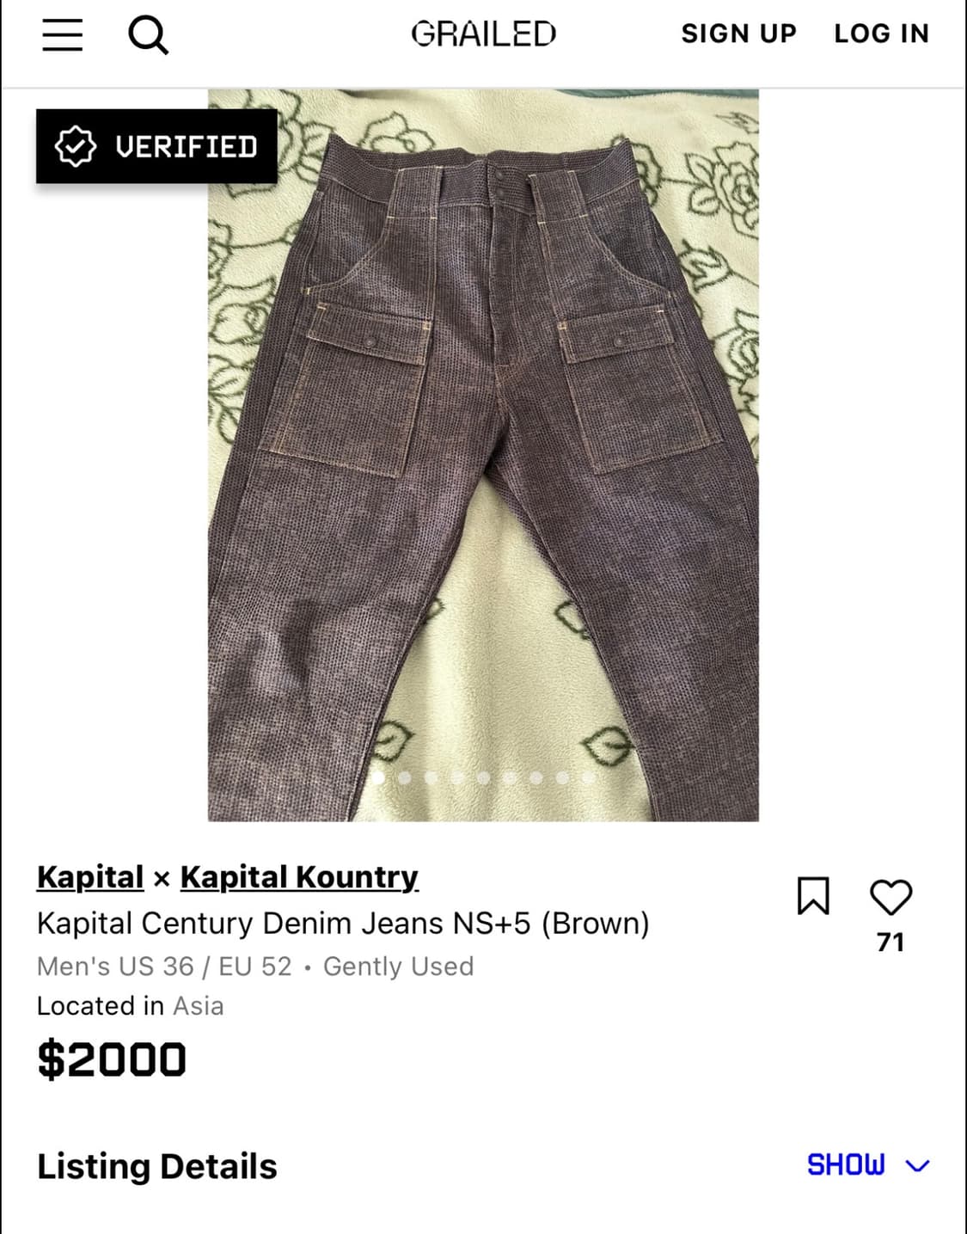This screenshot has width=967, height=1234.
Task: Tap the search magnifier icon
Action: coord(148,35)
